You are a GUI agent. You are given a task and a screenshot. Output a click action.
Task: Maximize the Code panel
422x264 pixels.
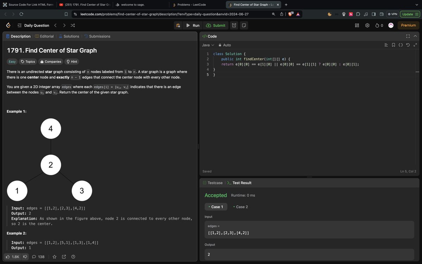[x=408, y=36]
